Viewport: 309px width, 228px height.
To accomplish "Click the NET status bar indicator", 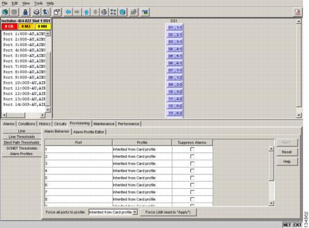I will [287, 225].
